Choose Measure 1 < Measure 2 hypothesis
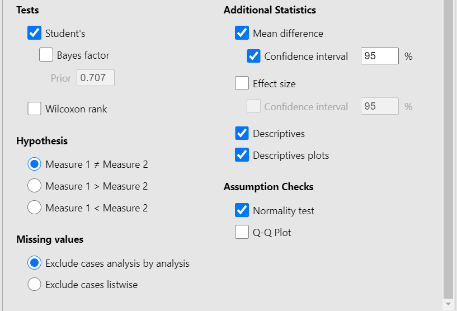This screenshot has height=311, width=457. tap(35, 208)
